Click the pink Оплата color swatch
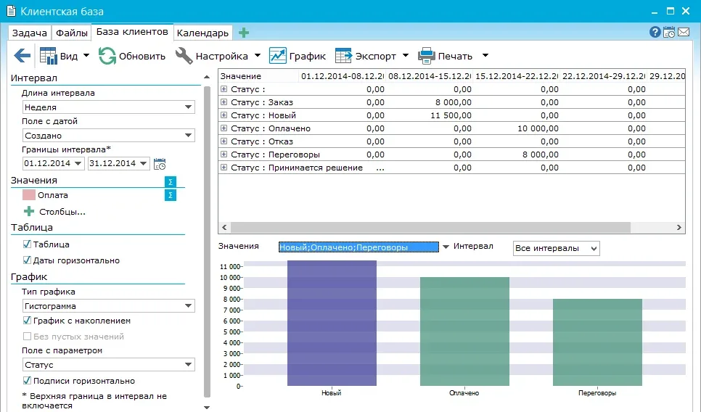 (x=28, y=195)
